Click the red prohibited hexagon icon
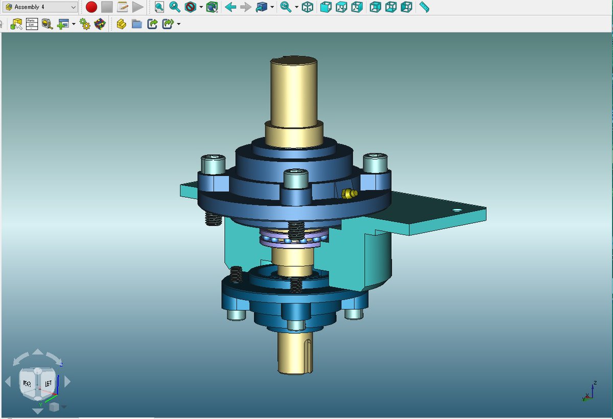 click(191, 7)
